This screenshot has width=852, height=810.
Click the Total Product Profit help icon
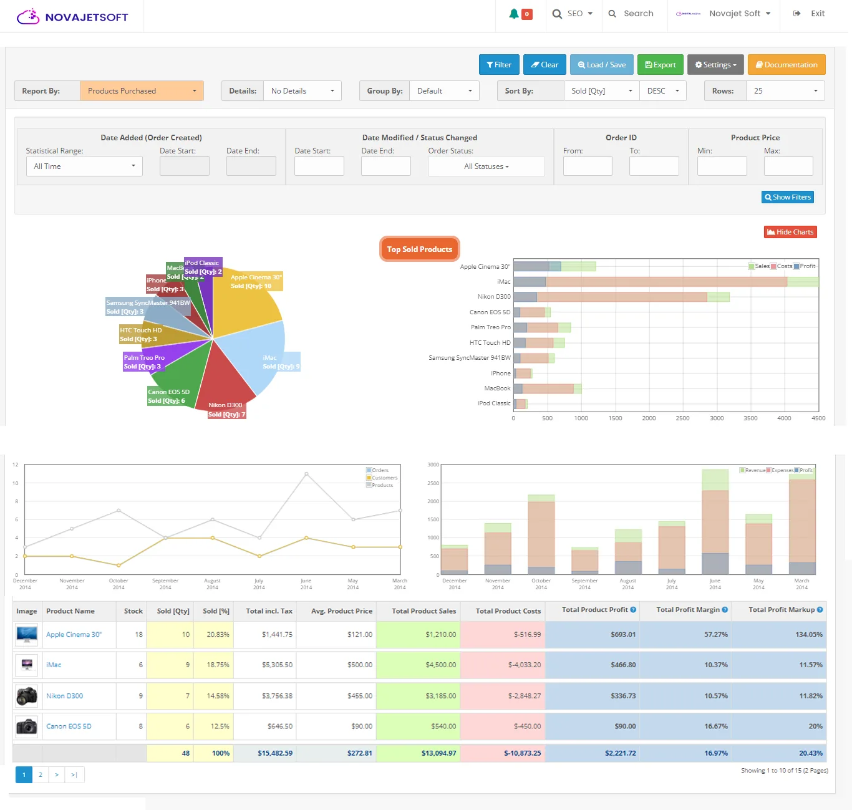633,610
